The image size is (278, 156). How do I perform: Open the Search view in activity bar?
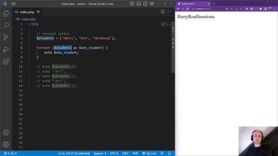pos(6,25)
